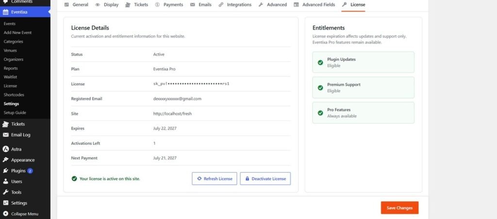497x219 pixels.
Task: Open Add New Event in sidebar
Action: click(x=18, y=32)
